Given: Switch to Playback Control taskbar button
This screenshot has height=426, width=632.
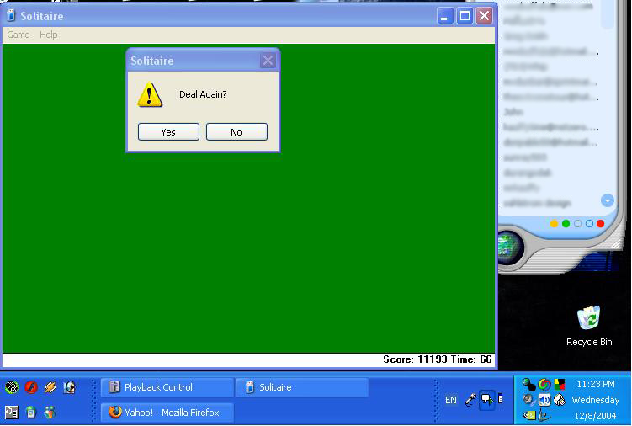Looking at the screenshot, I should [167, 387].
